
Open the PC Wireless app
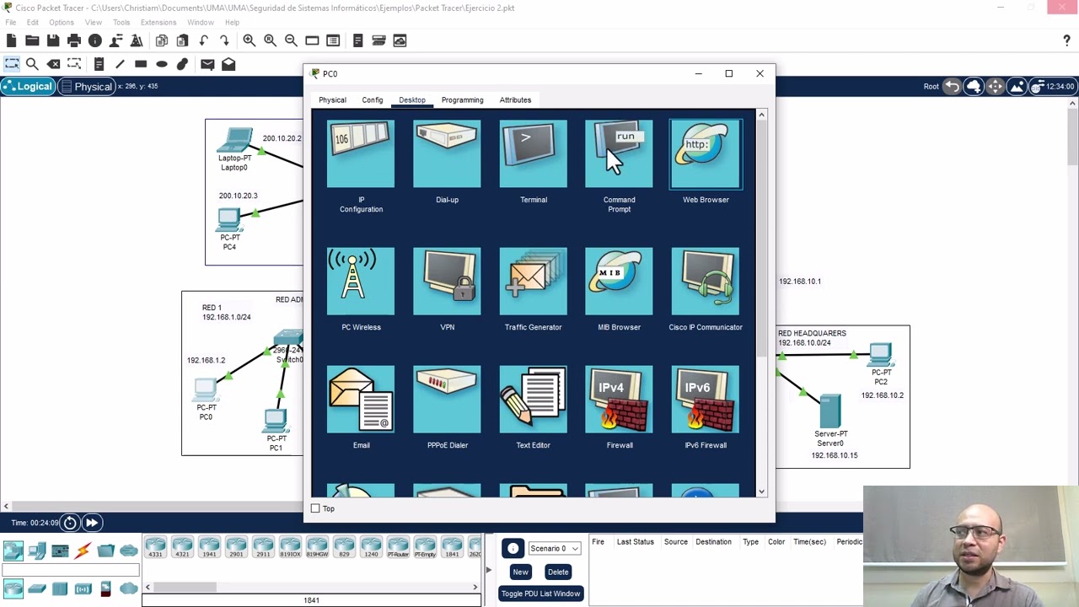361,281
